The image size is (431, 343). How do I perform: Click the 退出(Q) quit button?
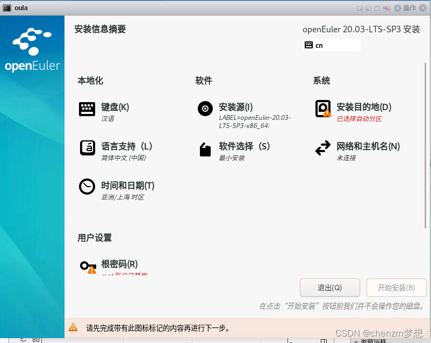pos(329,288)
